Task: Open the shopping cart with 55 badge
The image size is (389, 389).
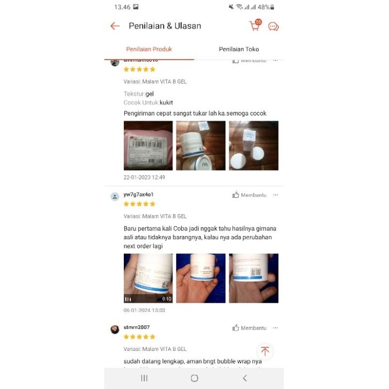Action: coord(256,25)
